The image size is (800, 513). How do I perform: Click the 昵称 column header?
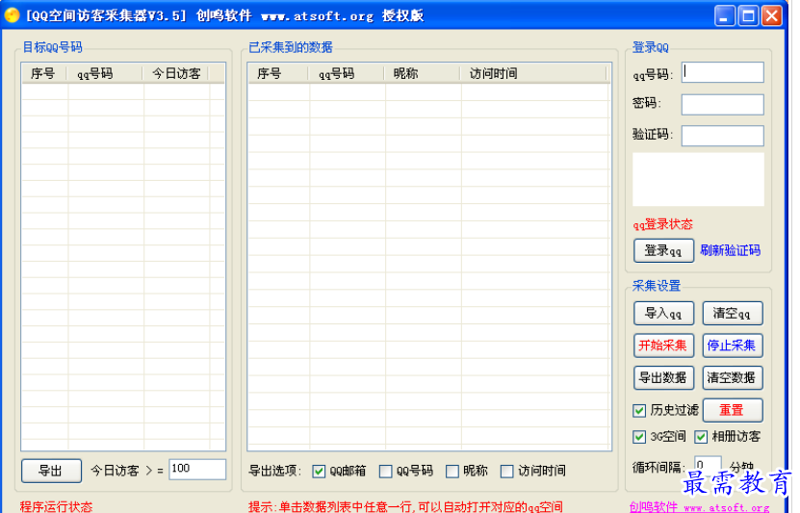[x=423, y=73]
